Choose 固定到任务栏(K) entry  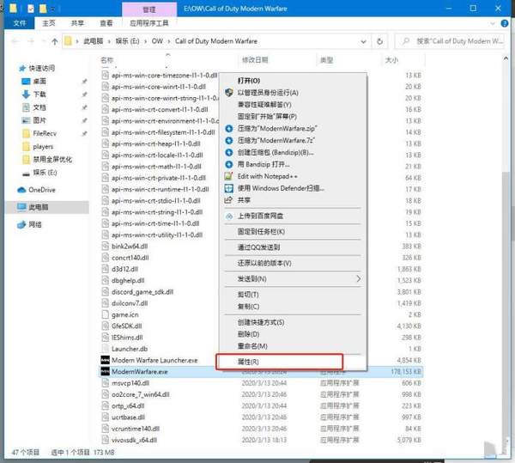coord(261,232)
